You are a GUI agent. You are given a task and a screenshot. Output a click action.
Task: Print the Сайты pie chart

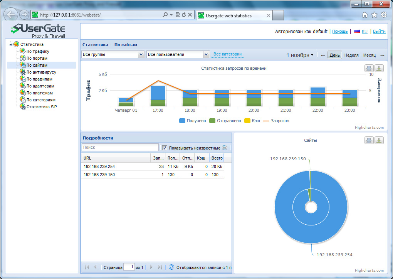(x=369, y=141)
